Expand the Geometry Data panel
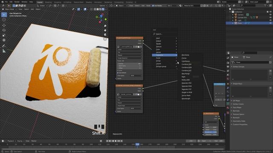 239,121
